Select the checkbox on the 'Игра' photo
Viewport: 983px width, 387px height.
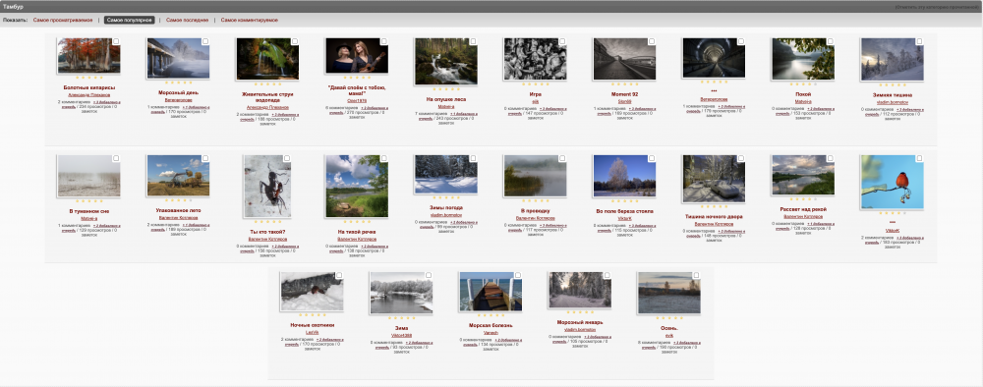562,41
